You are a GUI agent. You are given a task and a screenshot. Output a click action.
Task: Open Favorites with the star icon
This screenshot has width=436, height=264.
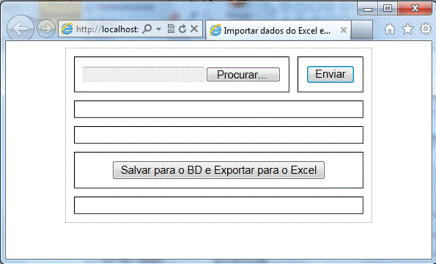(407, 29)
